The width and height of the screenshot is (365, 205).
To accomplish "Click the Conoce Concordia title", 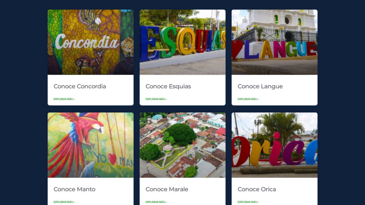I will click(x=80, y=86).
